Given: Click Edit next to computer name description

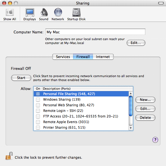Looking at the screenshot, I should click(x=136, y=43).
